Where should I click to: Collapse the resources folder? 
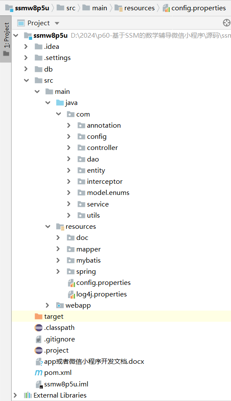coord(48,226)
